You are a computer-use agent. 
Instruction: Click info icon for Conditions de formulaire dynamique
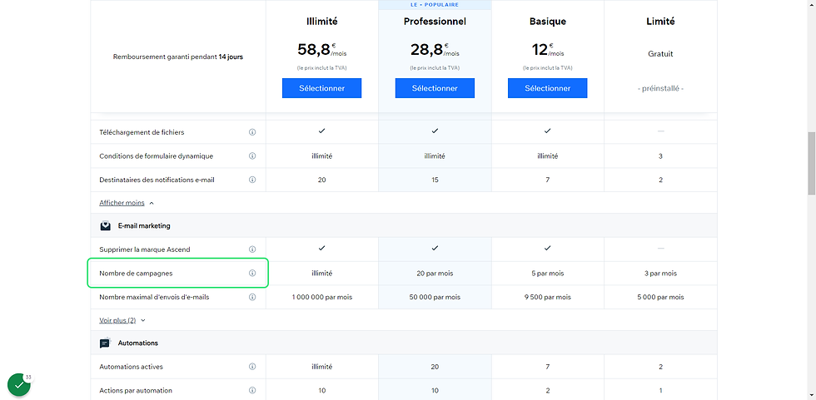click(252, 156)
